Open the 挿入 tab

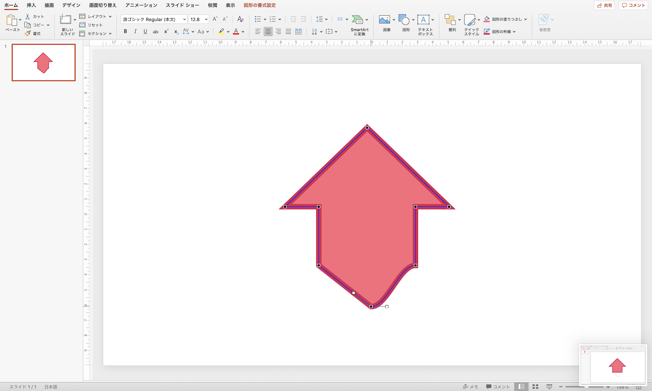pyautogui.click(x=31, y=5)
